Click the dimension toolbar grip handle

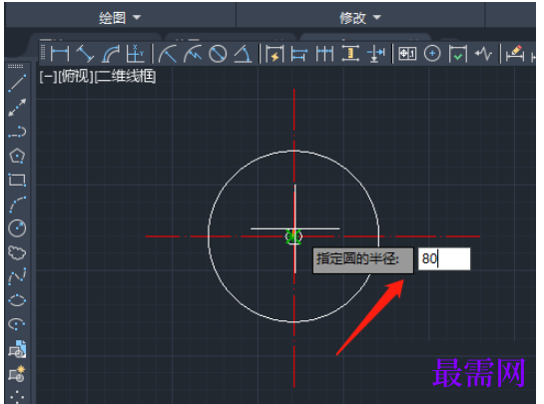point(43,53)
